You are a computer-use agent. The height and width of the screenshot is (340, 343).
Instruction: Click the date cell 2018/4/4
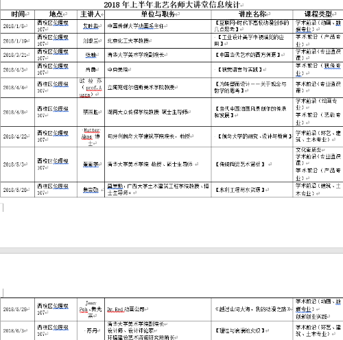point(14,88)
